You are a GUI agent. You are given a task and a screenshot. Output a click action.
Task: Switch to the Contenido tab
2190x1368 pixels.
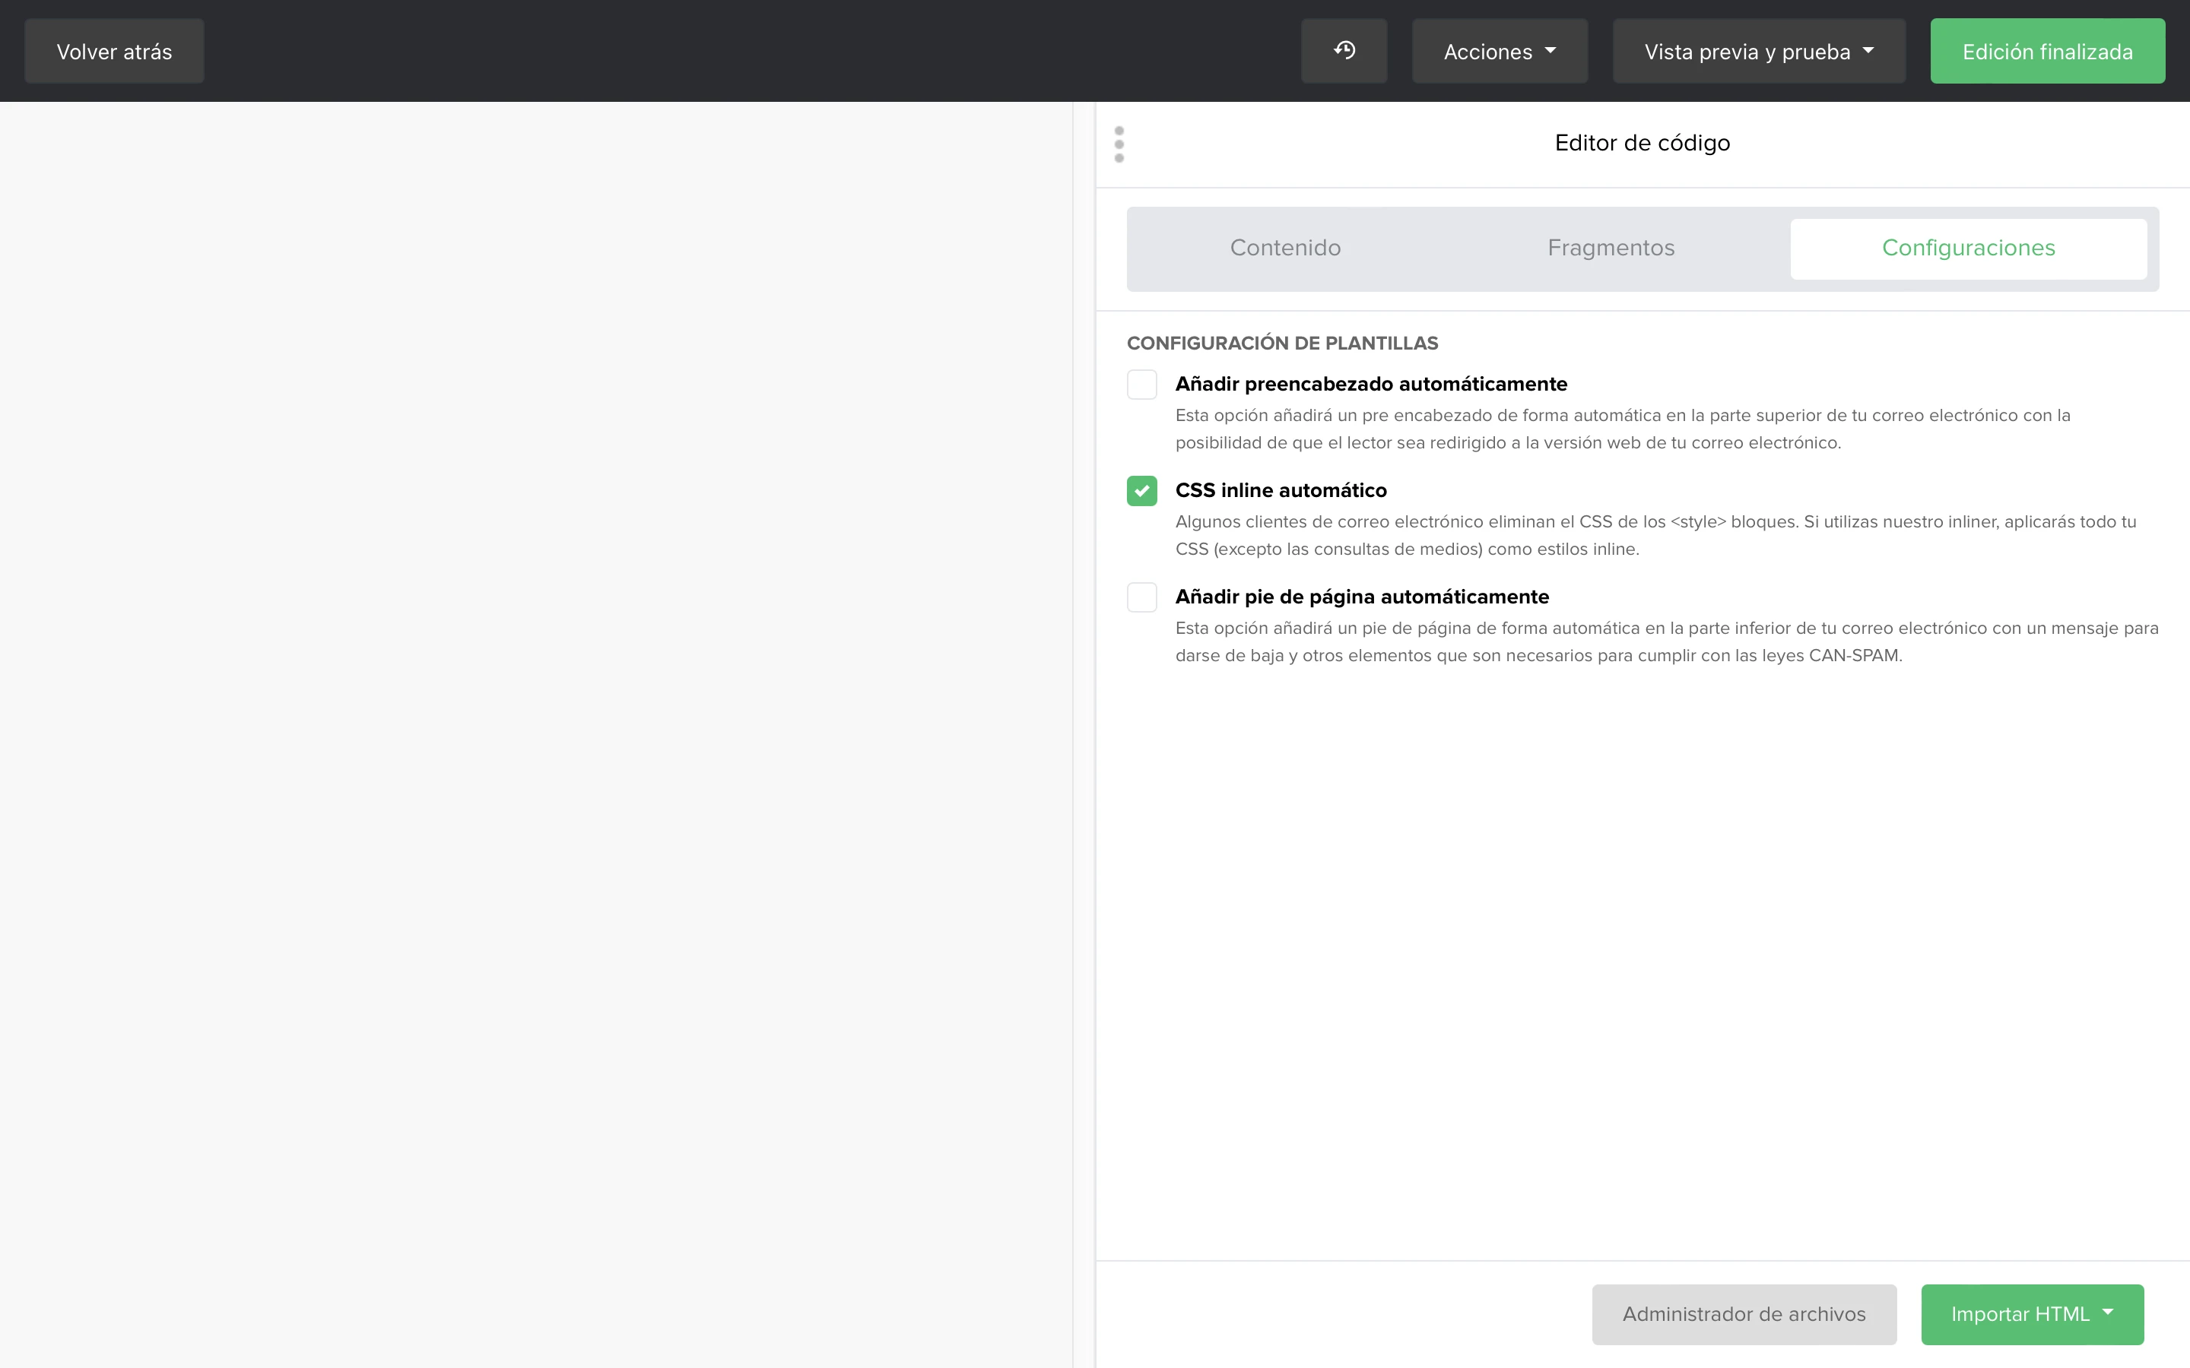[1285, 248]
